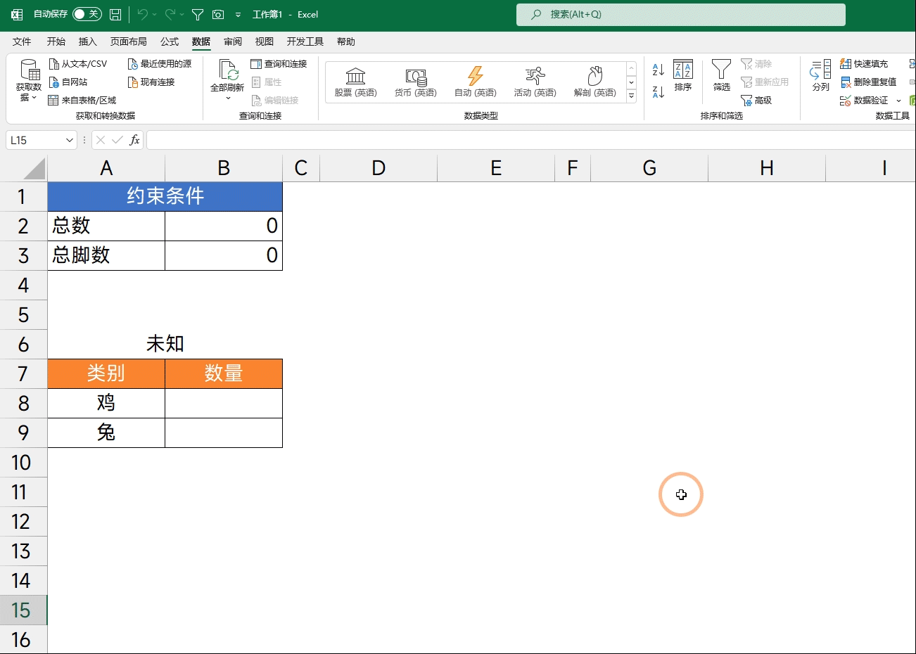Click 来自表格/区域 (From Table/Range)
916x654 pixels.
[x=82, y=100]
